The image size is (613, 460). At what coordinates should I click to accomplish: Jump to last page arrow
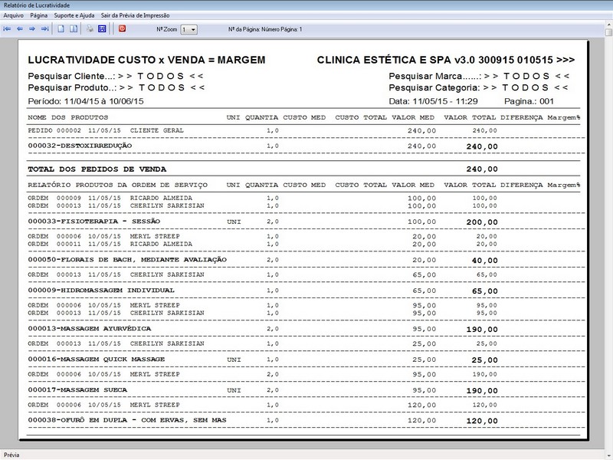click(45, 29)
